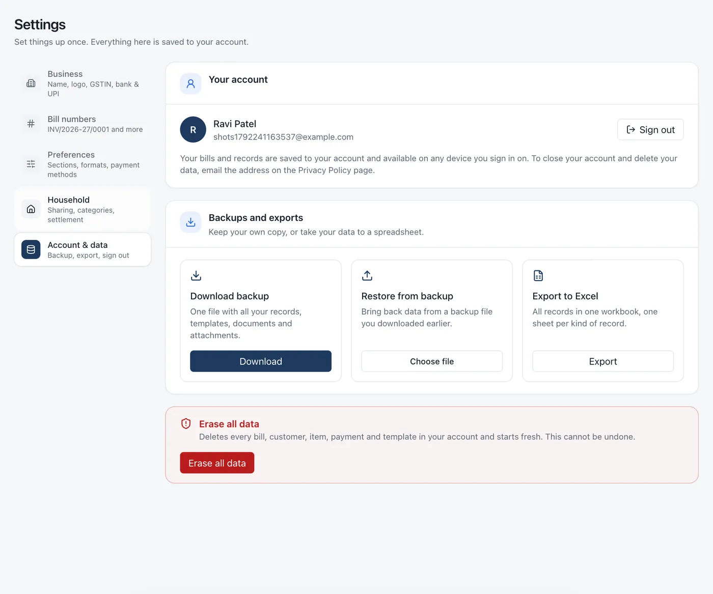Click the Ravi Patel avatar circle
This screenshot has height=594, width=713.
coord(193,130)
